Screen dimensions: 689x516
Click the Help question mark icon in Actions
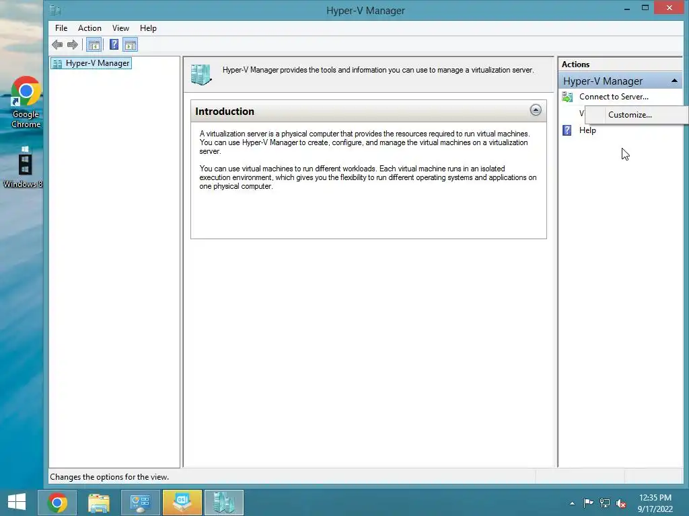[567, 130]
